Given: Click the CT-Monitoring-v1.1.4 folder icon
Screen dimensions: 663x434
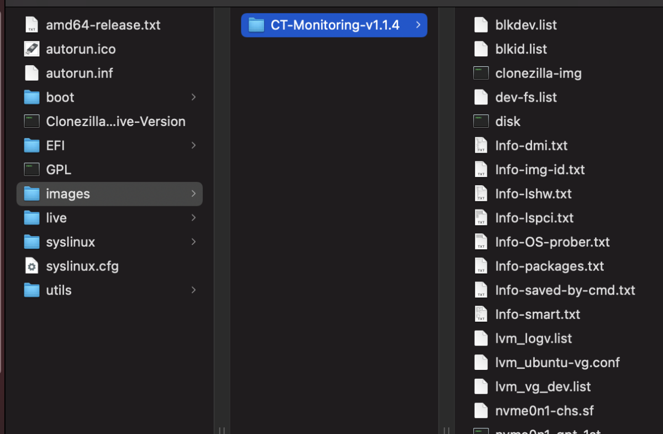Looking at the screenshot, I should (x=256, y=25).
